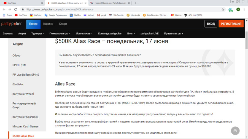The width and height of the screenshot is (248, 139).
Task: Click the address bar URL field
Action: (x=110, y=9)
